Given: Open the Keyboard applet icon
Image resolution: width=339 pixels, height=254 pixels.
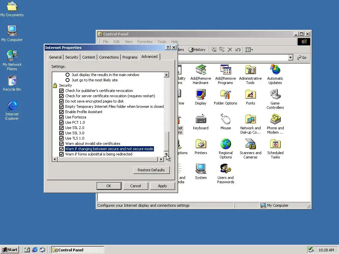Looking at the screenshot, I should [201, 122].
